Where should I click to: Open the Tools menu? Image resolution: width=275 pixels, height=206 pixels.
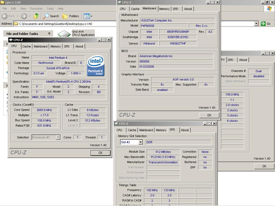pyautogui.click(x=50, y=9)
